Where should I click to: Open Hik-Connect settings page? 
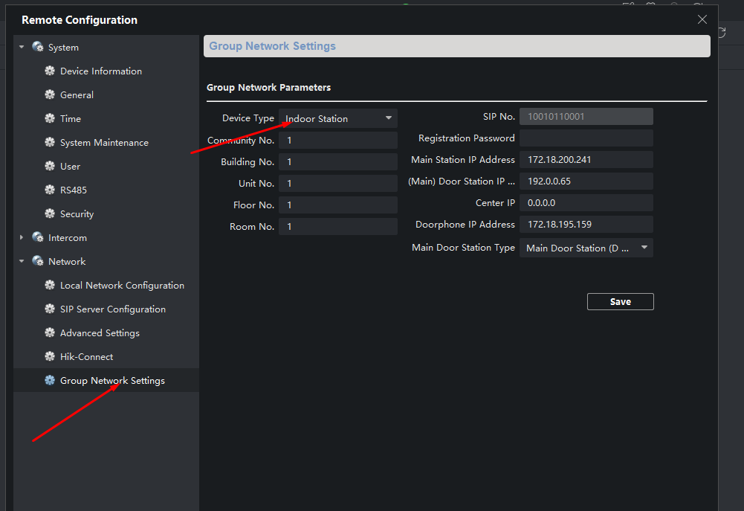point(86,356)
